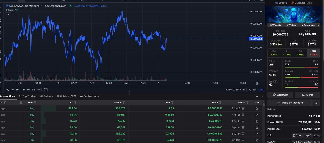
Task: Select the 1m chart range
Action: [x=28, y=90]
